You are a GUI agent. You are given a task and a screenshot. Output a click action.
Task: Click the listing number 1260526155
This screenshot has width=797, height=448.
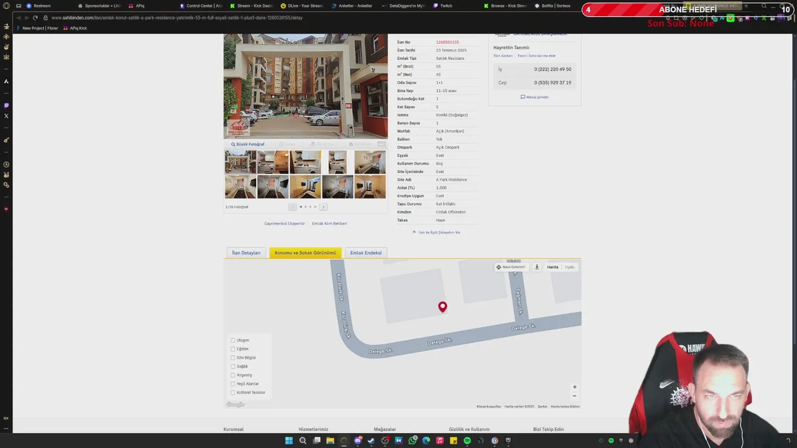pos(447,42)
